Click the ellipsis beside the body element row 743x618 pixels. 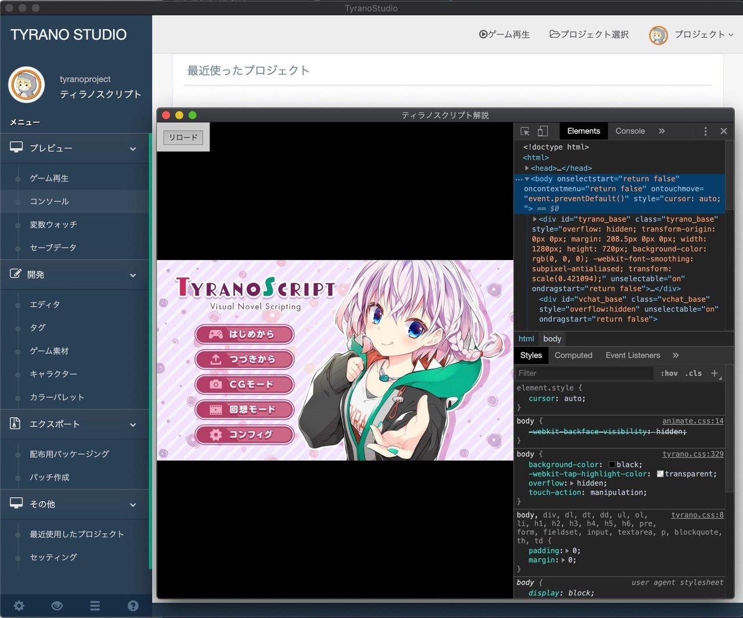coord(518,179)
